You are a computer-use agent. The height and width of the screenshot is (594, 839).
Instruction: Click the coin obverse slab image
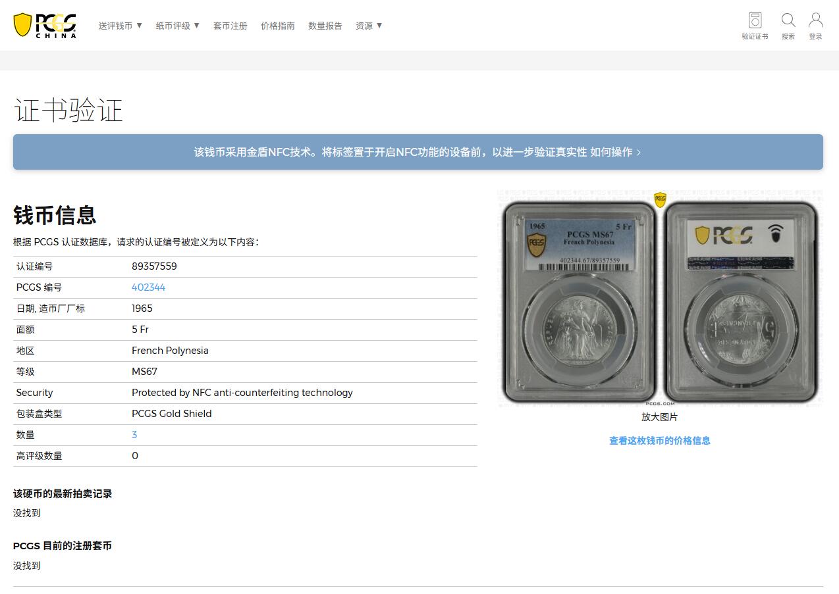pyautogui.click(x=580, y=301)
